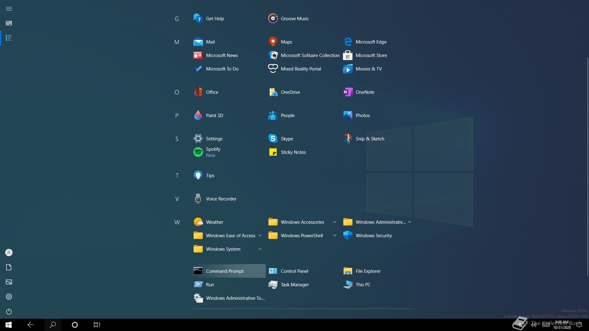The image size is (589, 331).
Task: Open Maps
Action: tap(303, 42)
